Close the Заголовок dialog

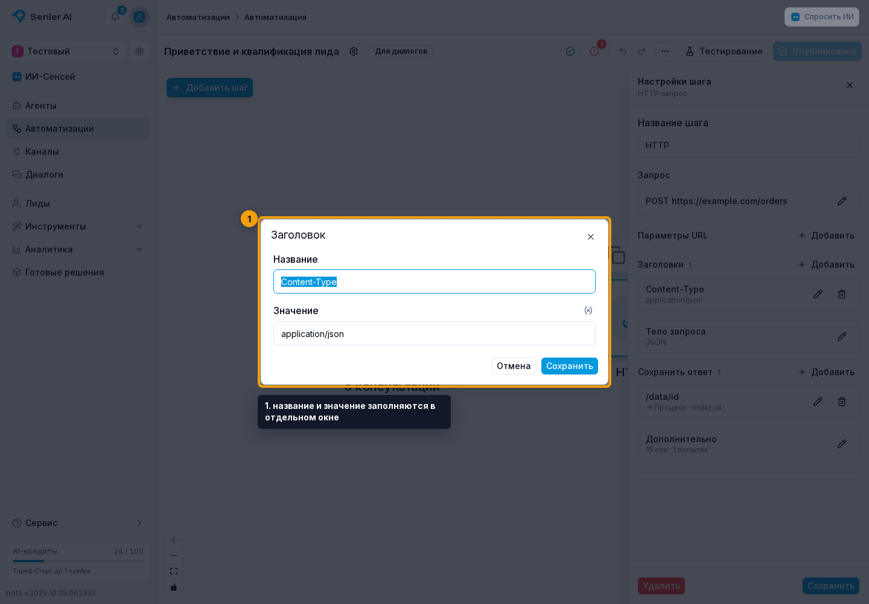click(x=591, y=237)
